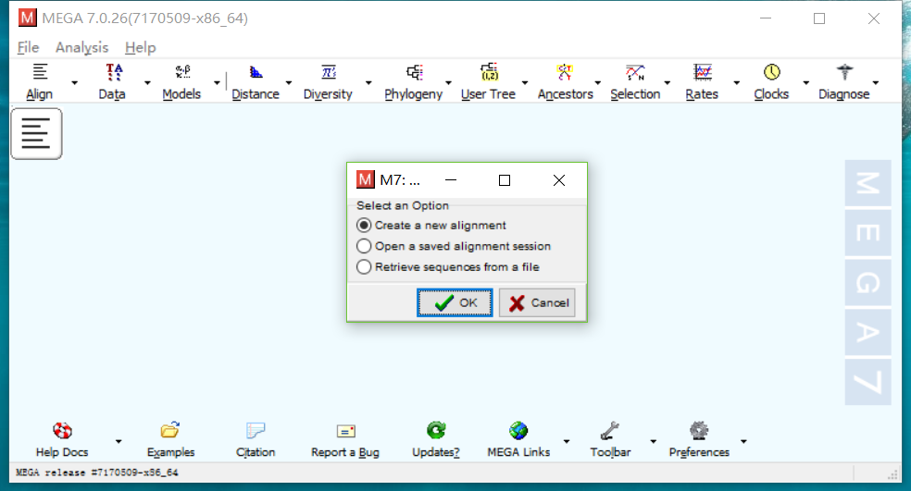Open the Selection tests icon
Screen dimensions: 911x491
(635, 72)
